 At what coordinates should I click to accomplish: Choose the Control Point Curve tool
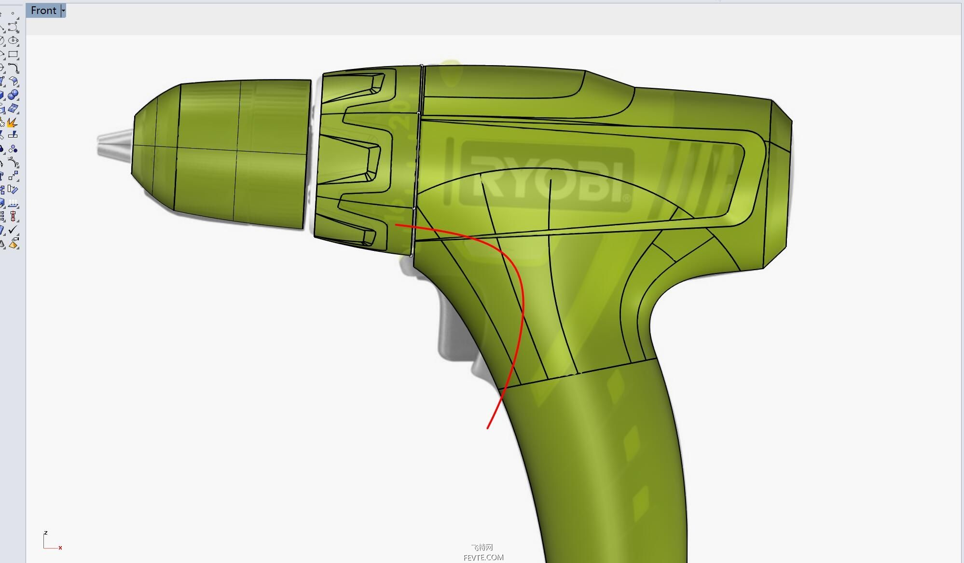pyautogui.click(x=14, y=27)
